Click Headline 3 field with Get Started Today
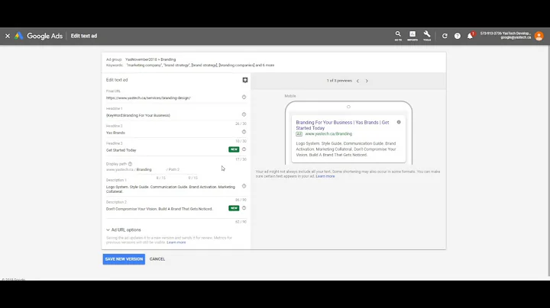 [167, 150]
